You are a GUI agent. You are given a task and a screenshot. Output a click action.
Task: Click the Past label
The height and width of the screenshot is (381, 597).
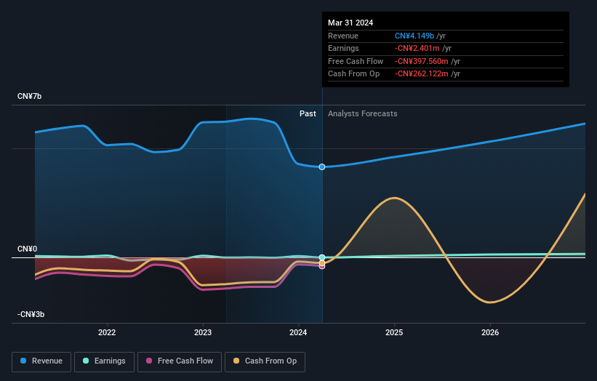pyautogui.click(x=308, y=113)
